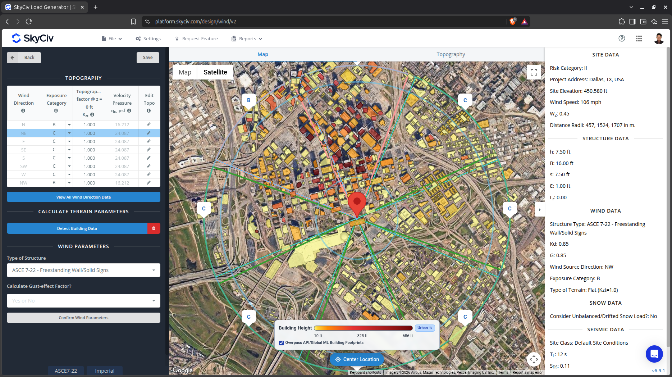Click the pencil edit icon for NW row
672x377 pixels.
tap(148, 183)
